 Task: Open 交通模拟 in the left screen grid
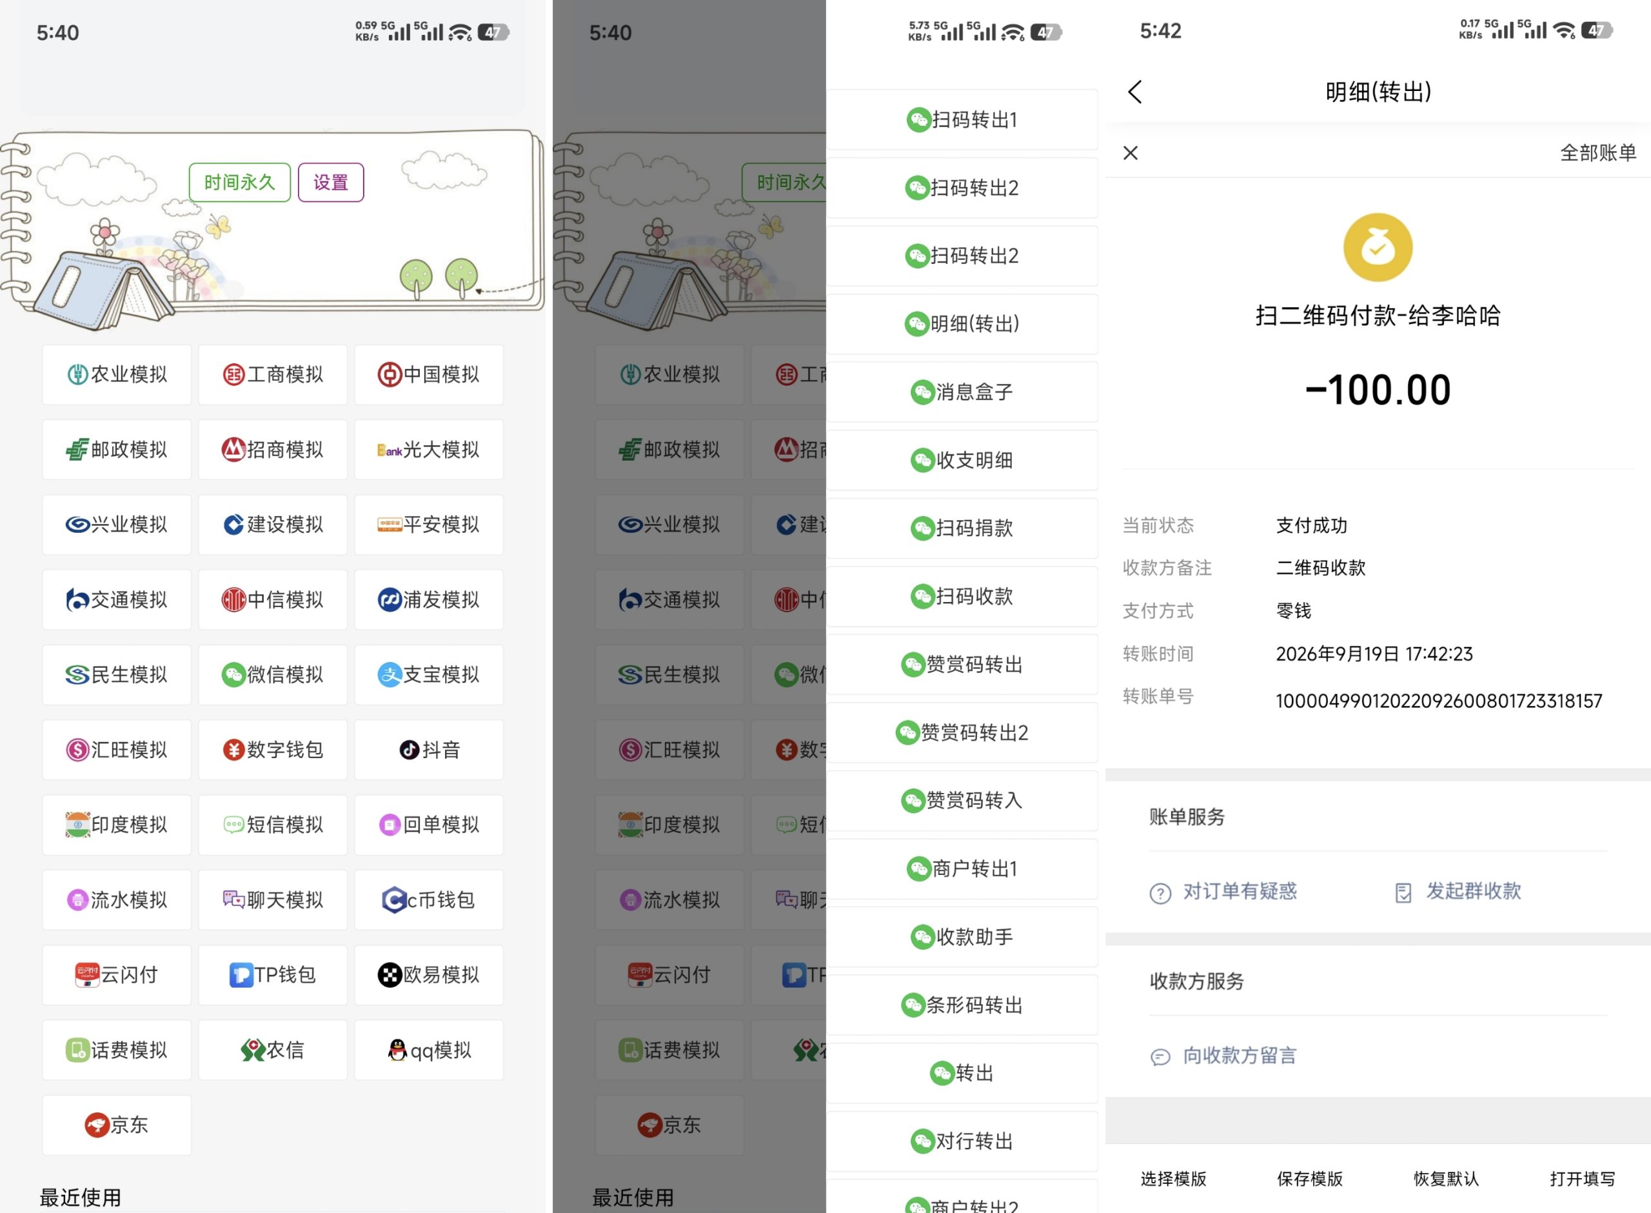pyautogui.click(x=117, y=600)
